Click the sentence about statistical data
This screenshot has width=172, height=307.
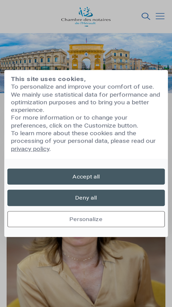(x=85, y=102)
